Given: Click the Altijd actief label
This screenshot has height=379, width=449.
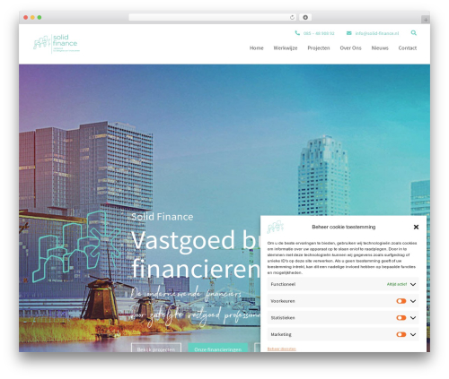Looking at the screenshot, I should click(x=397, y=284).
